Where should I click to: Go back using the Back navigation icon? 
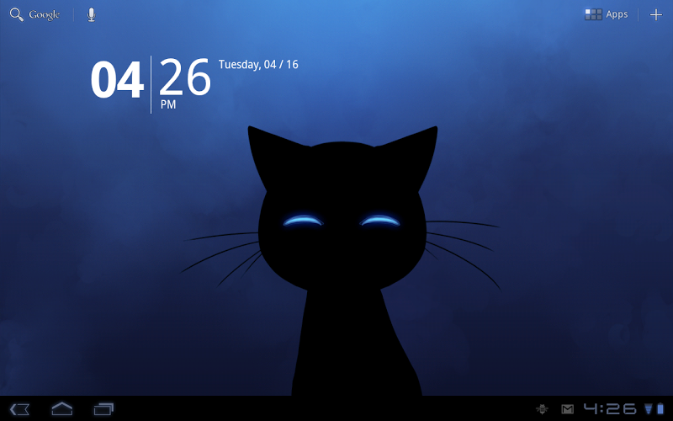pyautogui.click(x=19, y=409)
